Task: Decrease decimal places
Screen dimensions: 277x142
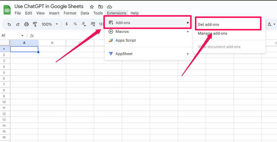Action: click(x=84, y=24)
